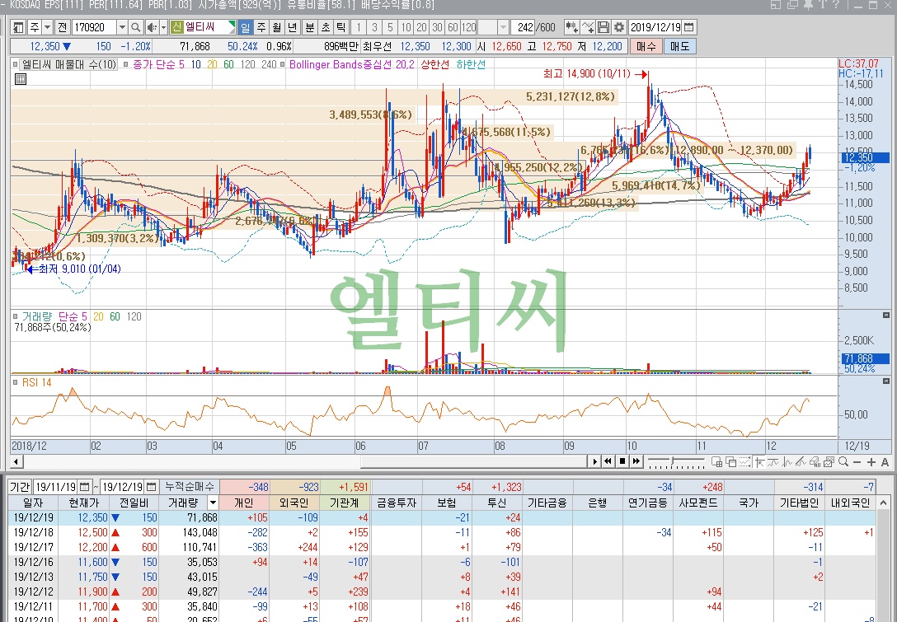Viewport: 897px width, 622px height.
Task: Click the play button in the chart scroll bar
Action: tap(595, 462)
